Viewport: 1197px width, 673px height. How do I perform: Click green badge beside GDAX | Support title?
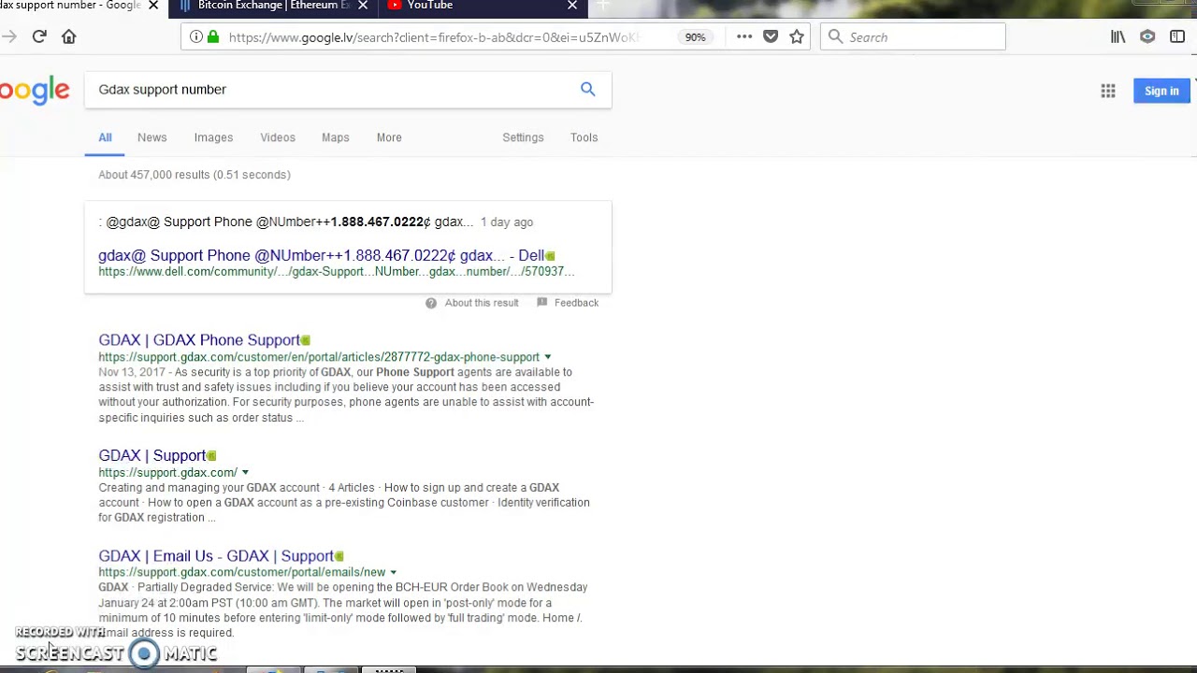tap(211, 456)
